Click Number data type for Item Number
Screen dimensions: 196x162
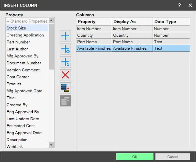[x=171, y=29]
